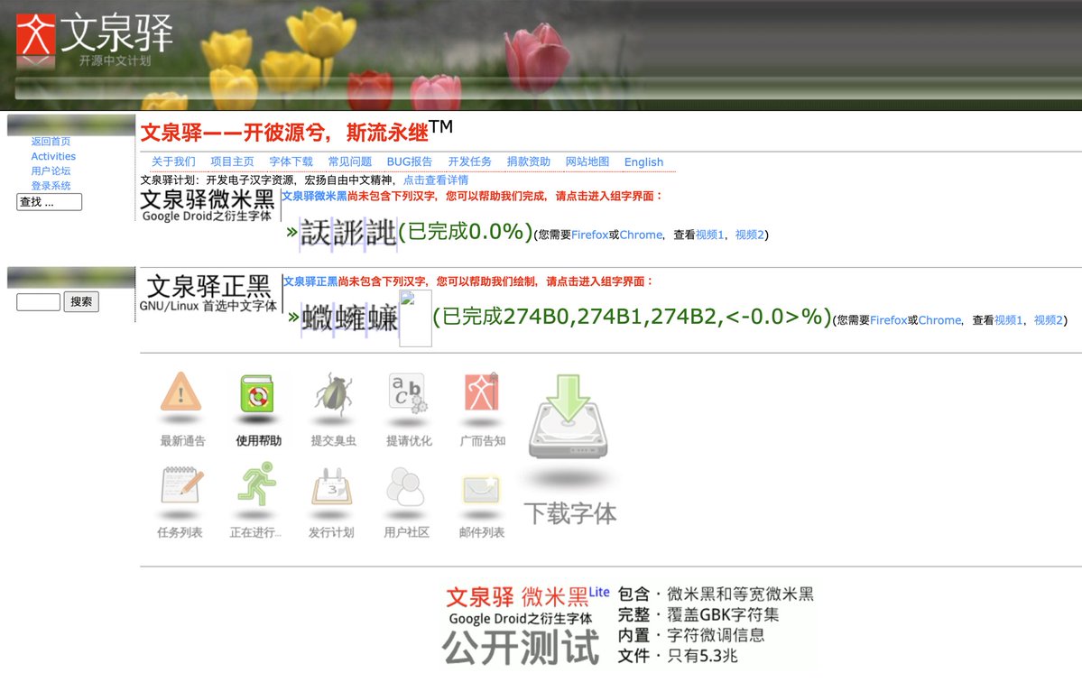The image size is (1082, 682).
Task: Click the broken image placeholder after 蠊
Action: click(x=415, y=318)
